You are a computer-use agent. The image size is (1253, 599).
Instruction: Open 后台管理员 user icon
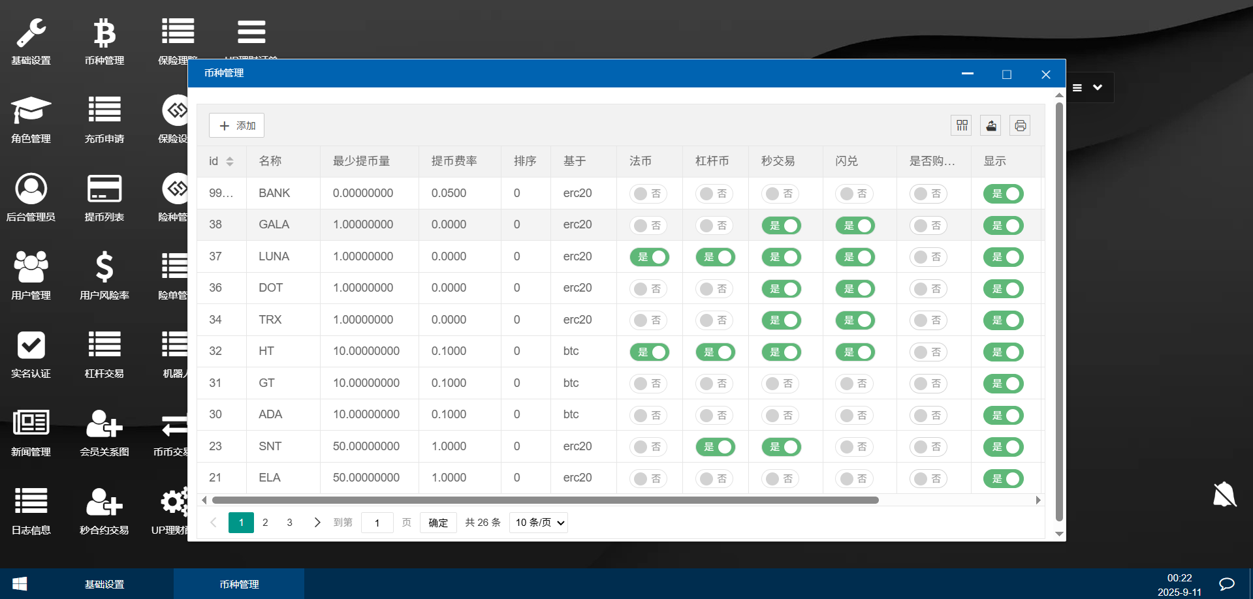pos(31,189)
